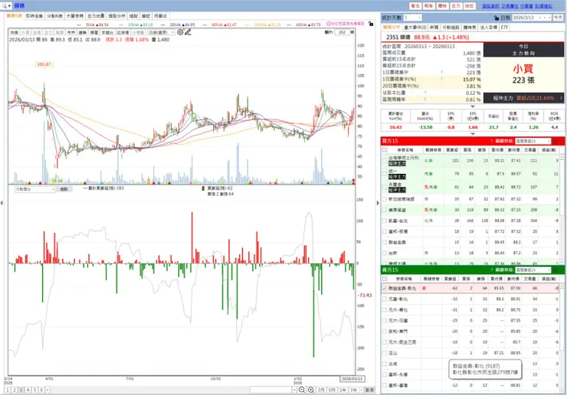
Task: Check the 玉山 seller row checkbox
Action: (x=385, y=353)
